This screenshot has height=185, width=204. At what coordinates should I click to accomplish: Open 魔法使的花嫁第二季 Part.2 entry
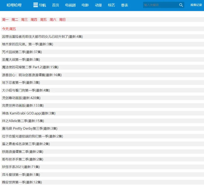click(x=30, y=67)
